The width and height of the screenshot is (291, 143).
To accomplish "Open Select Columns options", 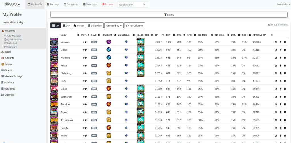I will point(134,26).
